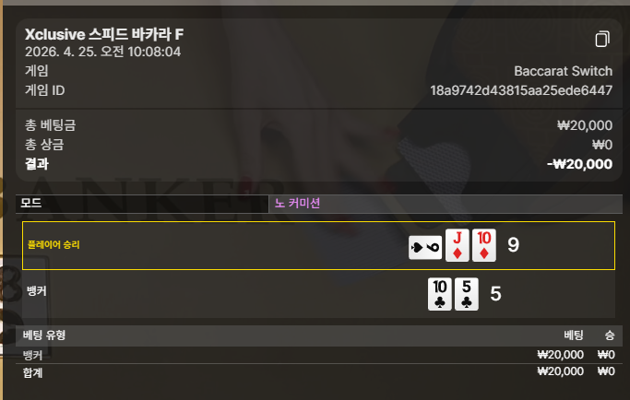Screen dimensions: 630x400
Task: Click the Xclusive 스피드 바카라 F title
Action: coord(104,34)
